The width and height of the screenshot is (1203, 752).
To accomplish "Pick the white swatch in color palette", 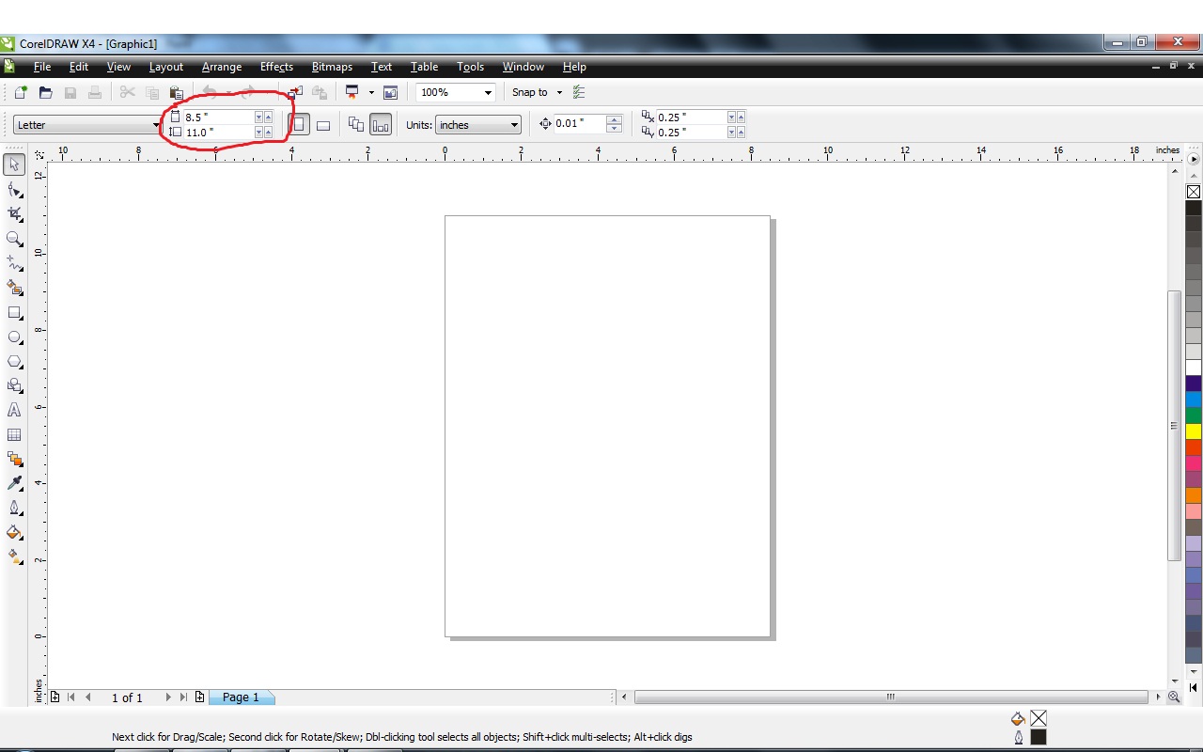I will pyautogui.click(x=1194, y=368).
